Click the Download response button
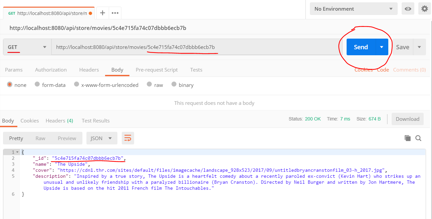The height and width of the screenshot is (219, 432). [x=407, y=119]
